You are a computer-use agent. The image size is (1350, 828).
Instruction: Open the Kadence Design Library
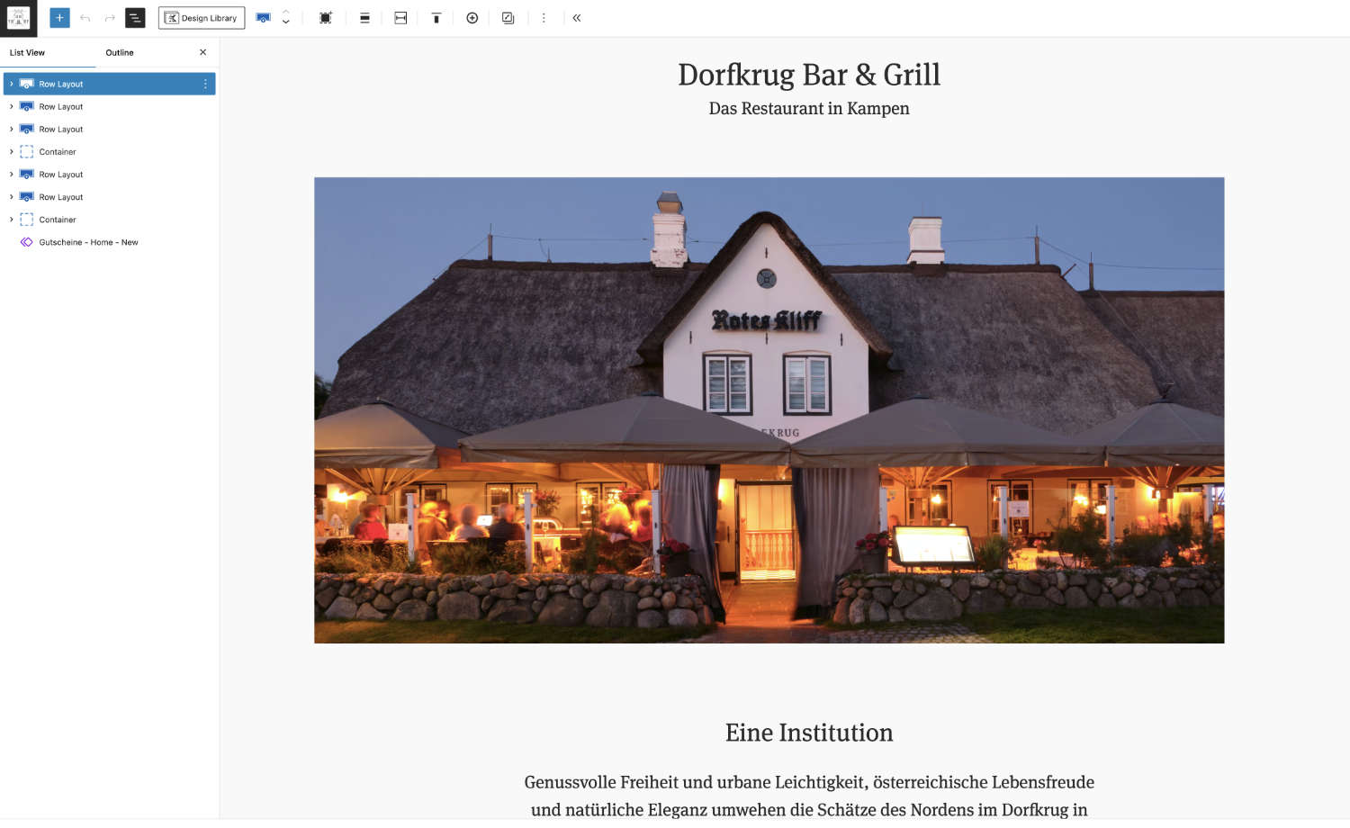coord(202,18)
